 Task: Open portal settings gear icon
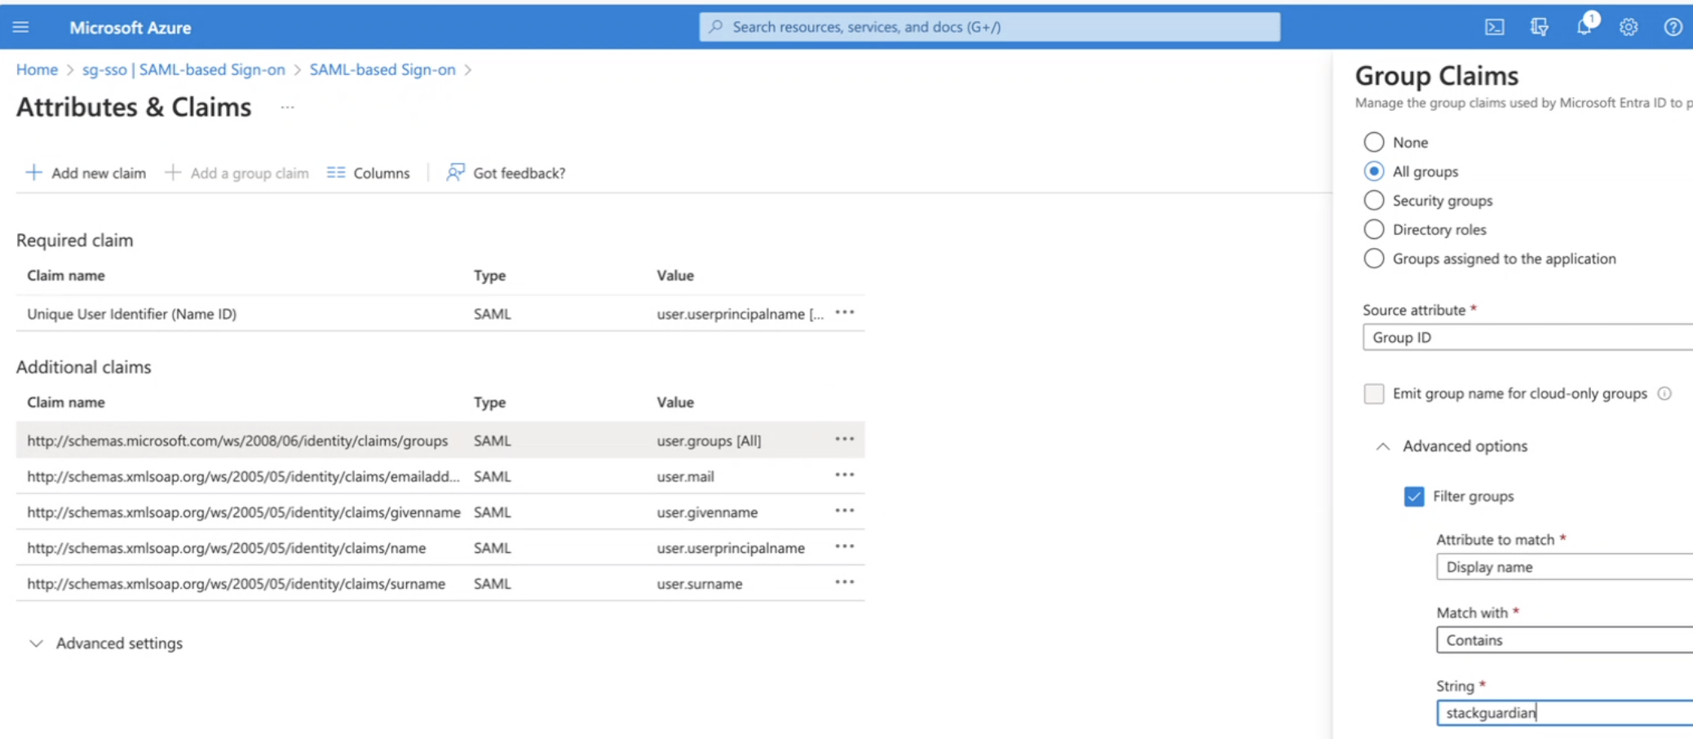(x=1629, y=27)
